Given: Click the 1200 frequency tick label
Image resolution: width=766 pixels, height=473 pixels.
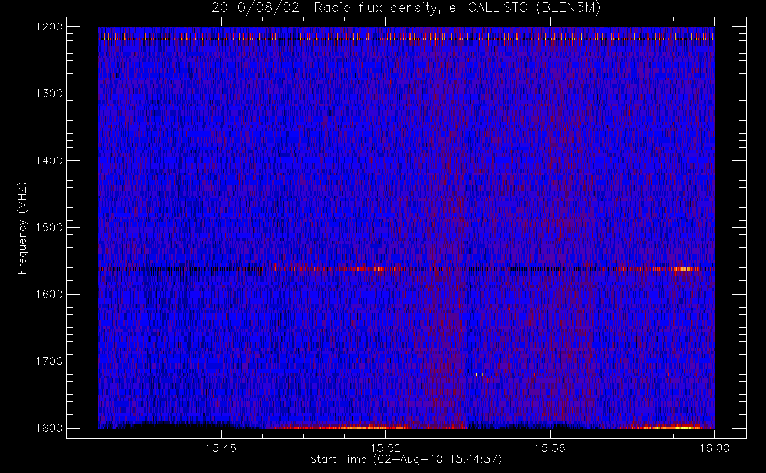Looking at the screenshot, I should click(49, 27).
